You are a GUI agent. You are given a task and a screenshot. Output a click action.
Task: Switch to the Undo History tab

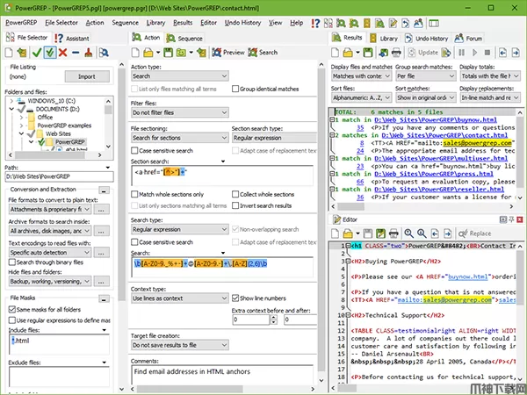coord(431,39)
